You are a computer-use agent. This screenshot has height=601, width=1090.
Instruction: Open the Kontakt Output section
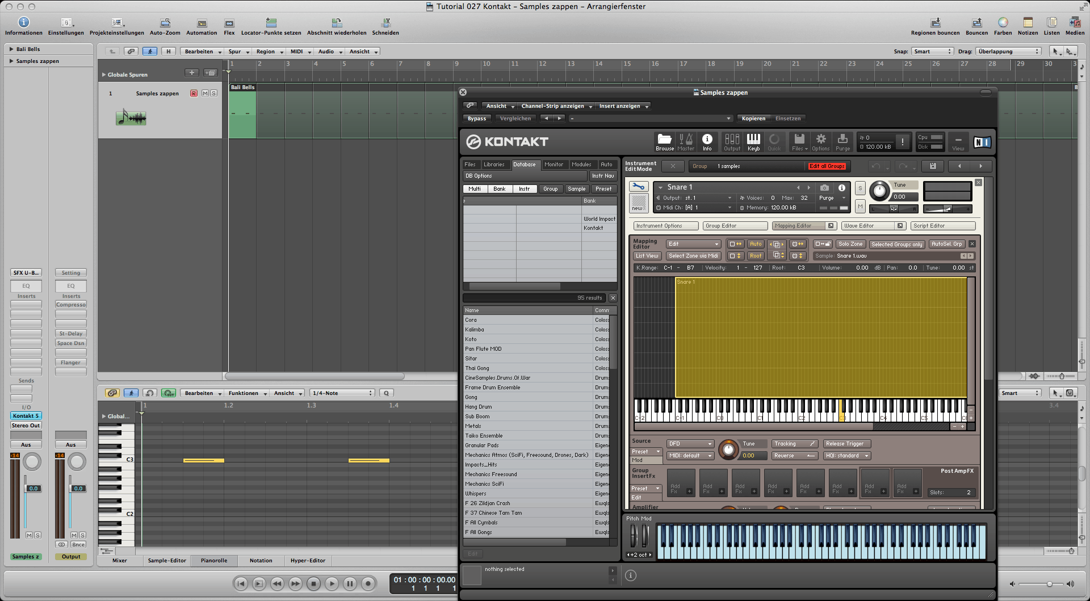click(x=732, y=141)
